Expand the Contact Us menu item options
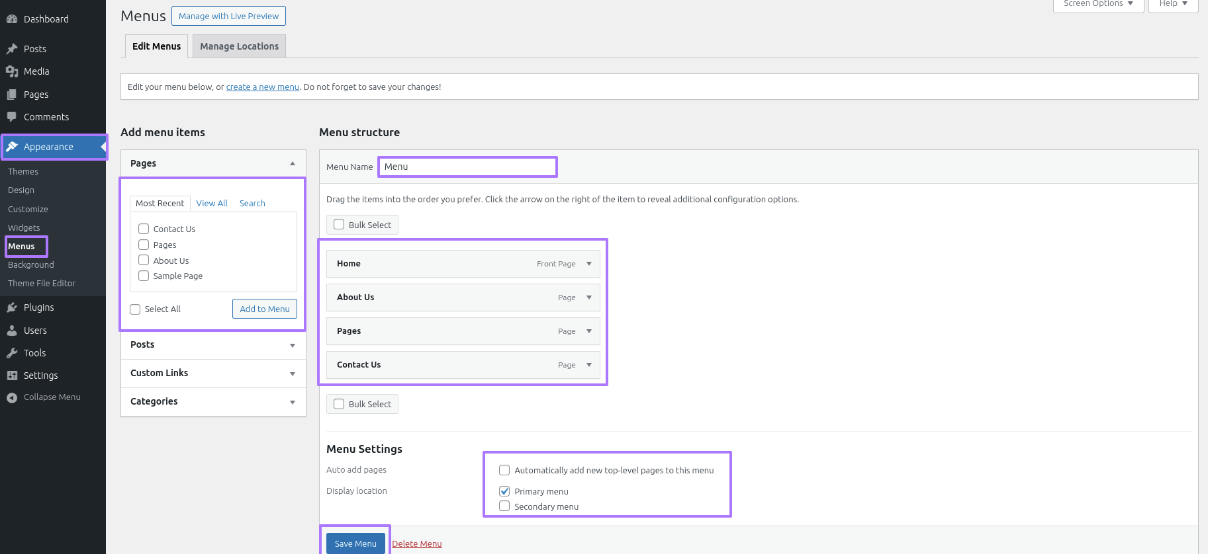 tap(589, 365)
